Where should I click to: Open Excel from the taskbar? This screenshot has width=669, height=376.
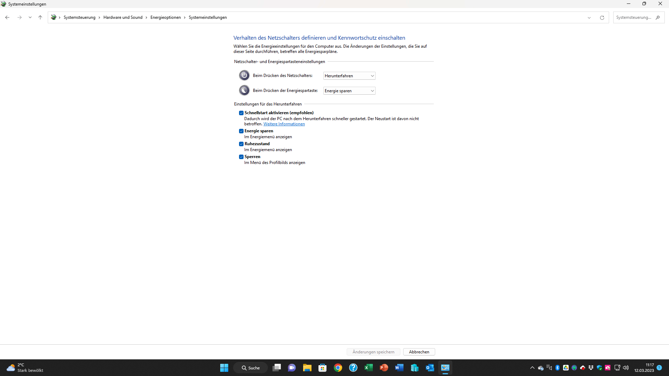368,368
